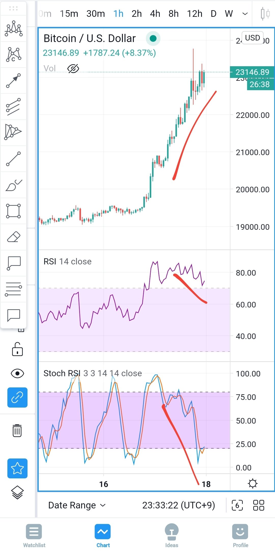
Task: Switch to the Ideas tab
Action: (x=172, y=535)
